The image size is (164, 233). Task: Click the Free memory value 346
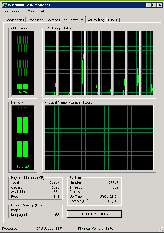56,197
